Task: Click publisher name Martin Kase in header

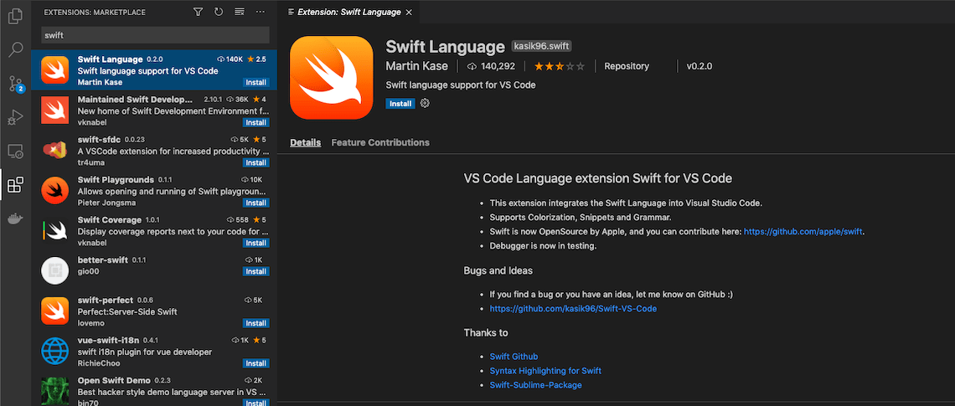Action: 417,66
